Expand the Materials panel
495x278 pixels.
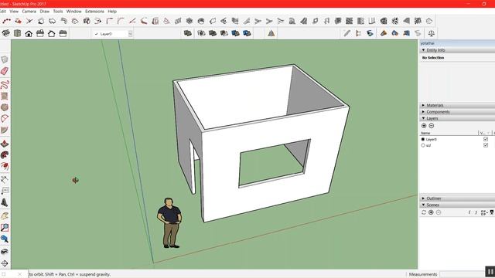click(423, 105)
